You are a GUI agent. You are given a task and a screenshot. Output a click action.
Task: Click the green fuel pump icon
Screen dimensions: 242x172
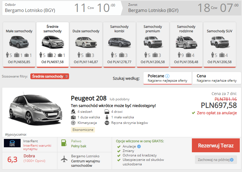pos(64,144)
